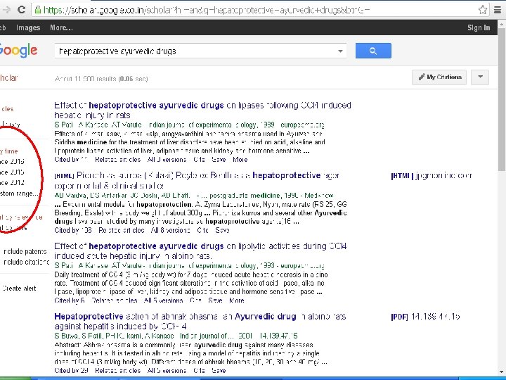
Task: Filter results Since 2012
Action: [x=12, y=183]
